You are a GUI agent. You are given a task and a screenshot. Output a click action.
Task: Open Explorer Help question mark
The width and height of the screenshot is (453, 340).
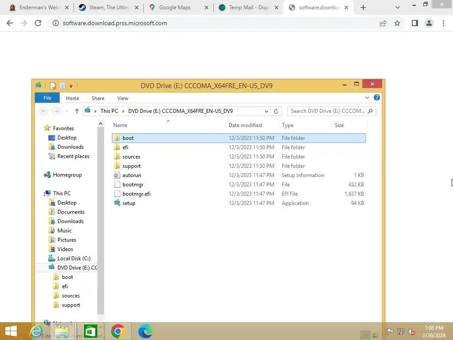(x=377, y=97)
